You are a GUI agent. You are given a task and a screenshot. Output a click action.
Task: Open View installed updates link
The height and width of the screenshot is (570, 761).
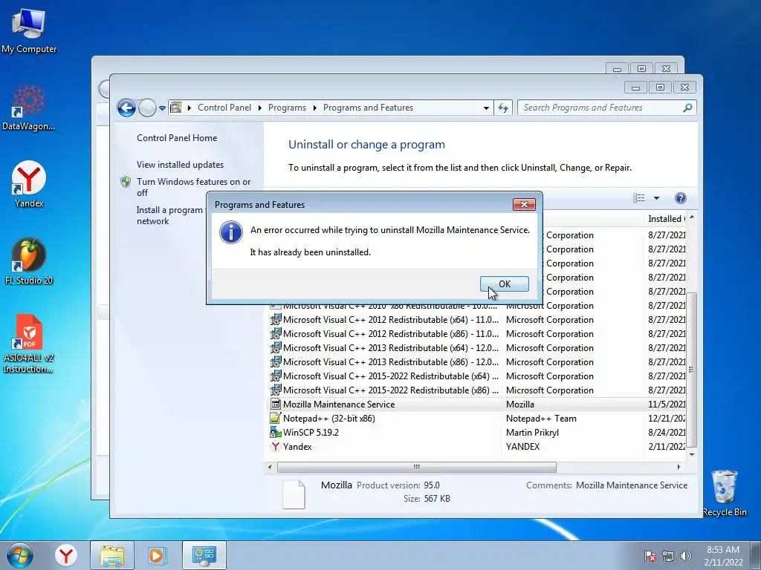pyautogui.click(x=180, y=164)
